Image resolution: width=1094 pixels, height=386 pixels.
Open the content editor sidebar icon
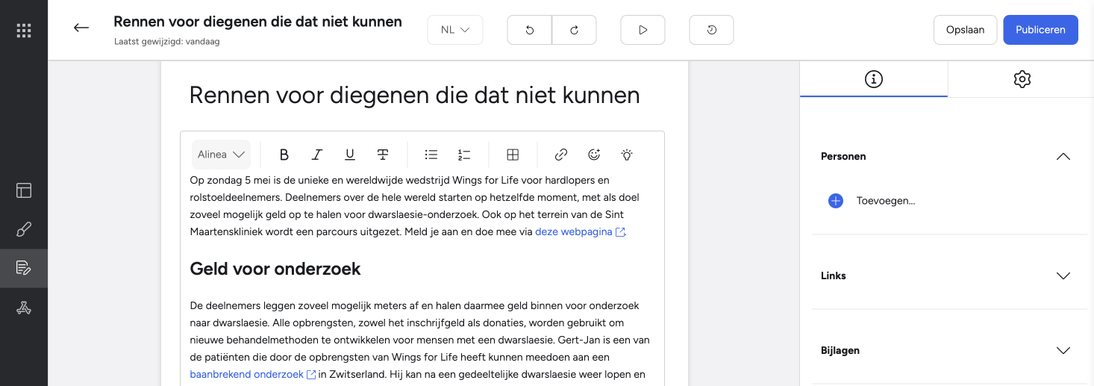(x=24, y=268)
